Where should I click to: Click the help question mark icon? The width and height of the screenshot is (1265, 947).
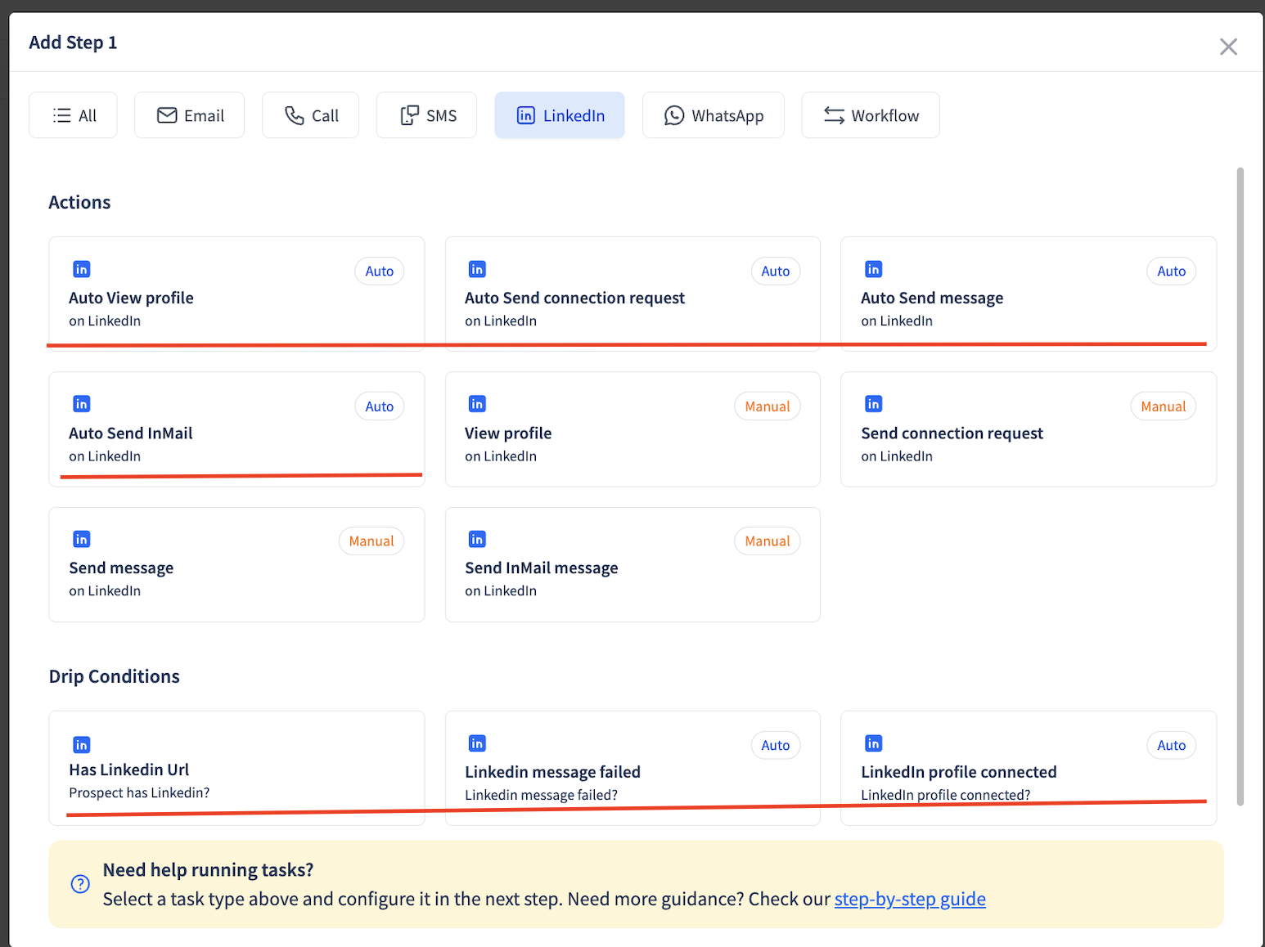(80, 884)
